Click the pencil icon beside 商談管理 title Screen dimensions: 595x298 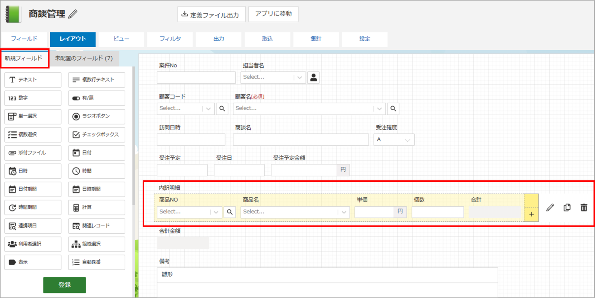[x=73, y=14]
